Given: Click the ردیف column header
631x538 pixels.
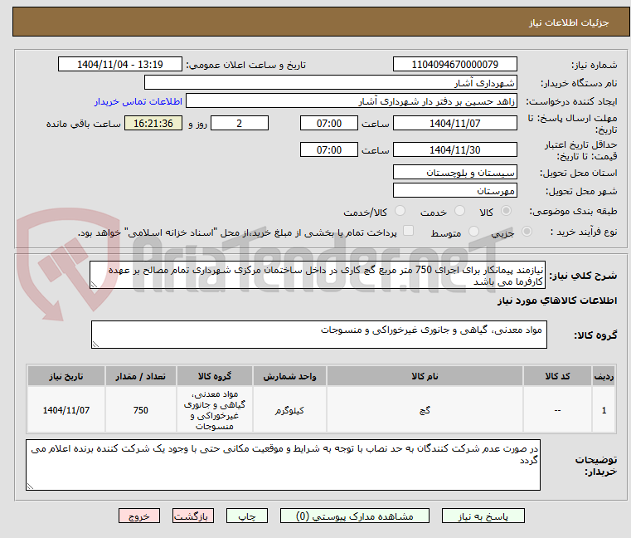Looking at the screenshot, I should [x=604, y=376].
